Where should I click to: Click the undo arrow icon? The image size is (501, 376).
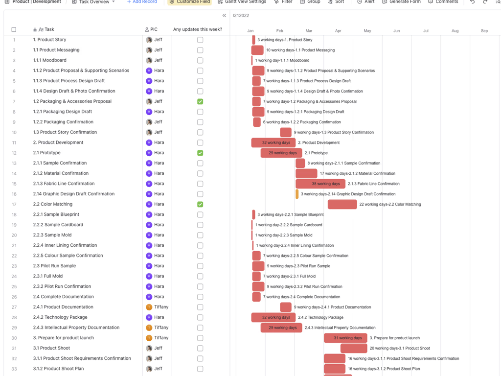(x=472, y=2)
